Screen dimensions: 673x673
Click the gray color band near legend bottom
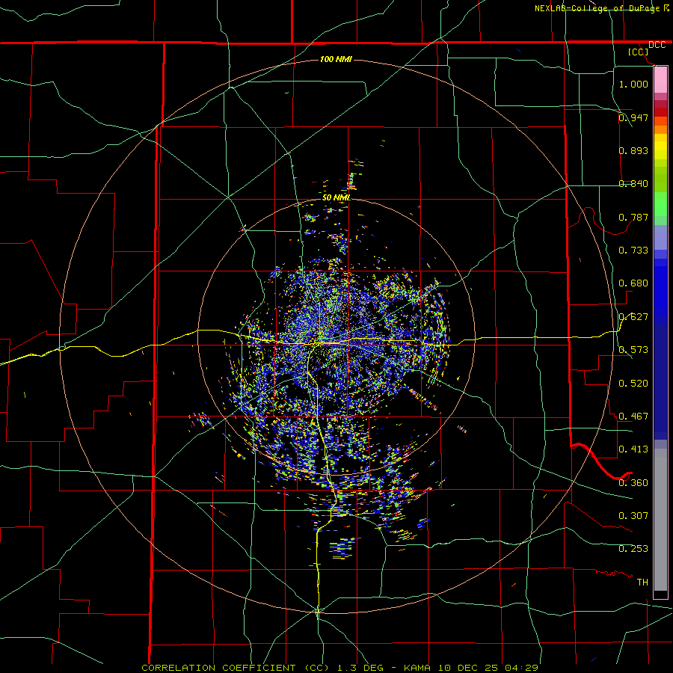click(x=660, y=523)
